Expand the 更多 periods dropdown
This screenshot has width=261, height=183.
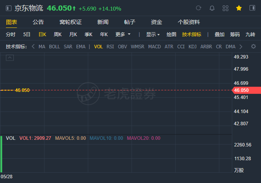coord(123,35)
